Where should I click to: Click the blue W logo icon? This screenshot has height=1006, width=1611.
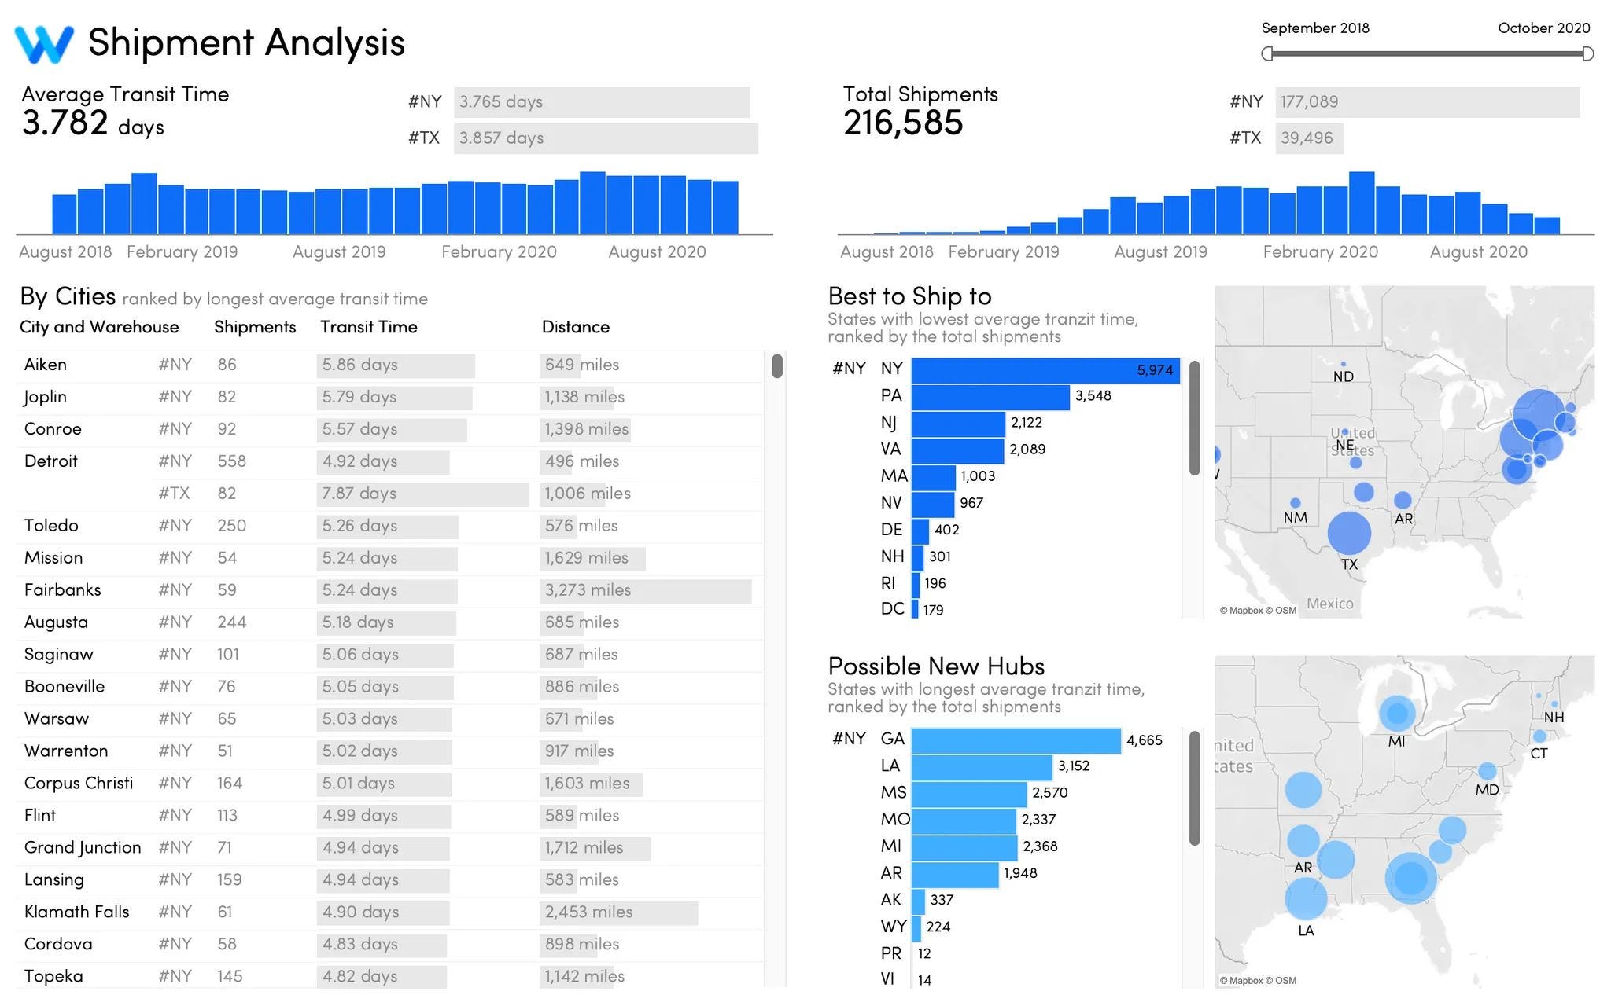click(44, 44)
